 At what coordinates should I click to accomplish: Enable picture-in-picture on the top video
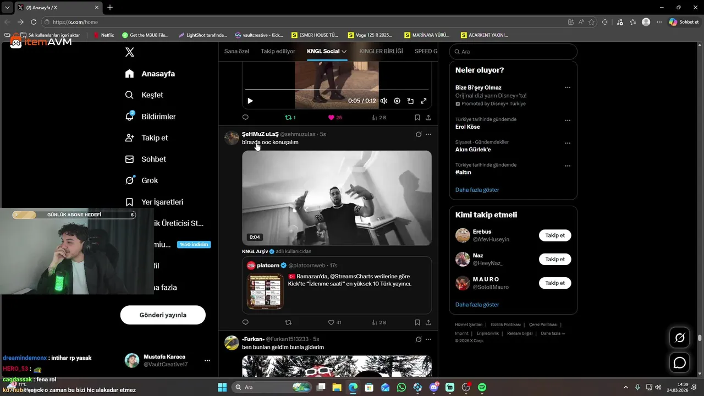coord(410,101)
